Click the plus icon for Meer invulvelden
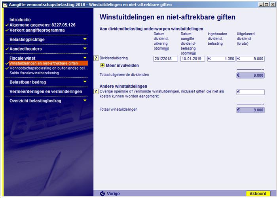 tap(102, 66)
